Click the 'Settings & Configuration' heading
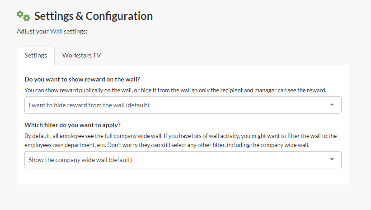The image size is (371, 210). pos(94,16)
